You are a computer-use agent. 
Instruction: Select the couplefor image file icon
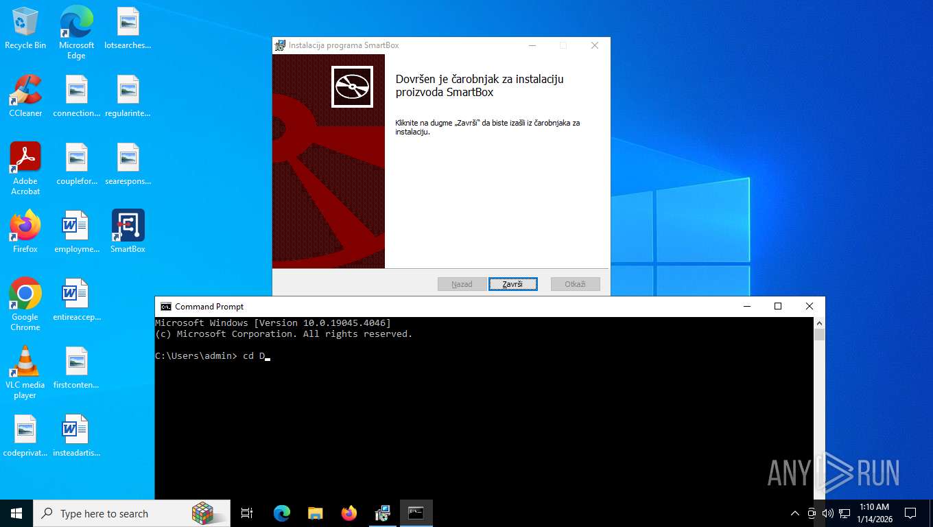pyautogui.click(x=76, y=164)
